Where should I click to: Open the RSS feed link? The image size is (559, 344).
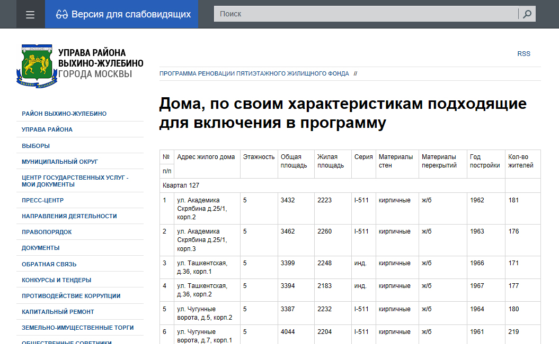coord(523,54)
